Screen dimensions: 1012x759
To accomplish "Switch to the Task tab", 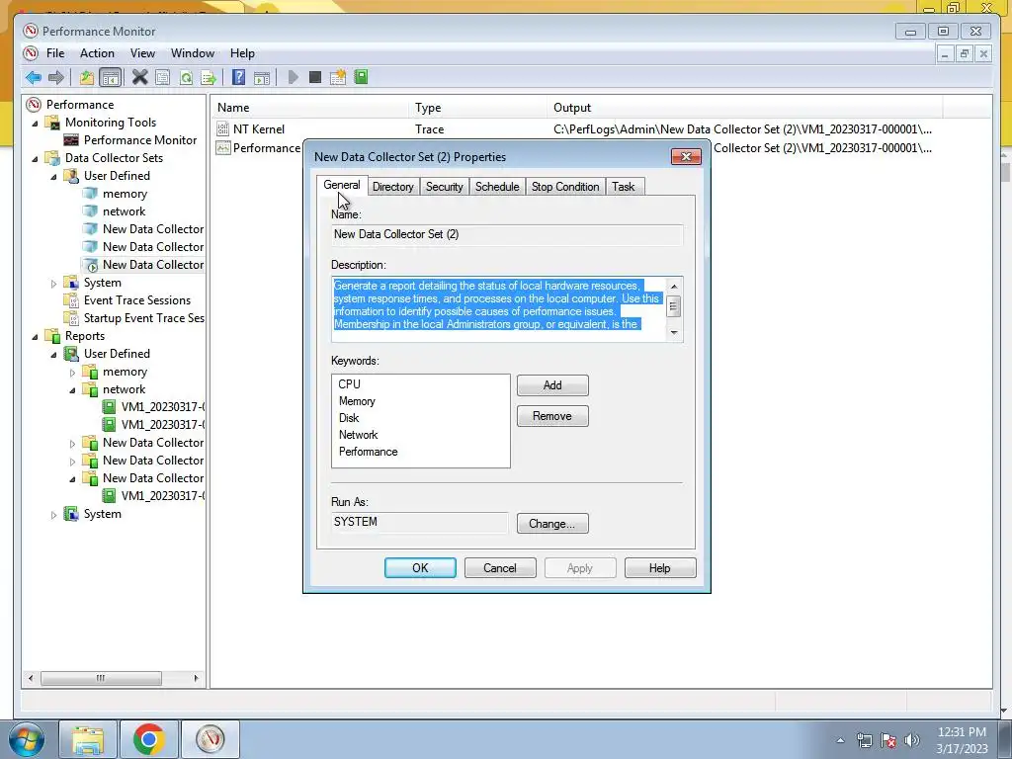I will click(624, 187).
